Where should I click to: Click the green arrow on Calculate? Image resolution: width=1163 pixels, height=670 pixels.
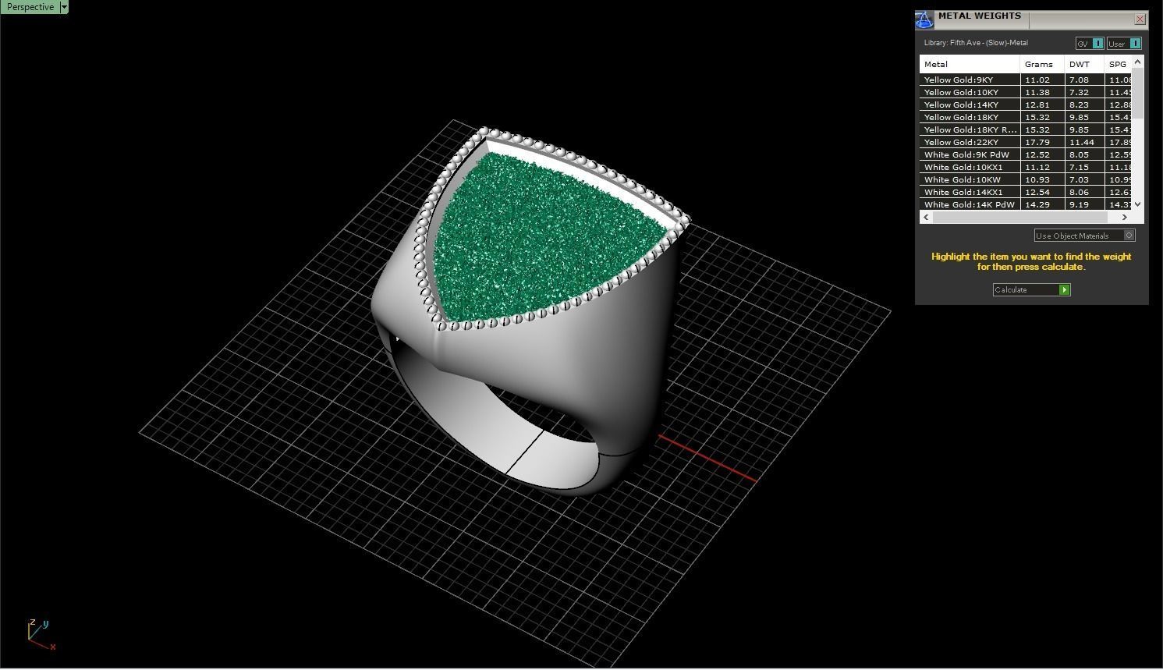click(1065, 290)
